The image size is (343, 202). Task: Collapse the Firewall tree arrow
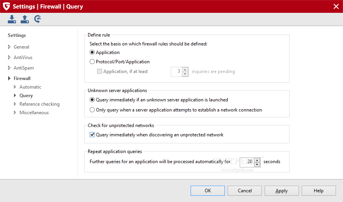9,78
